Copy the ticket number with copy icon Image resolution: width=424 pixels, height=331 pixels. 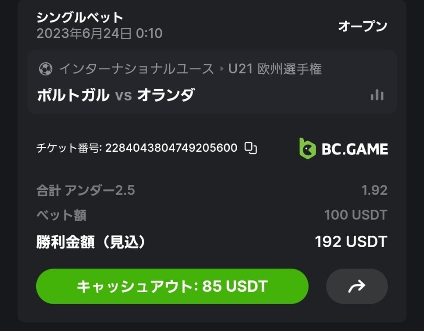(250, 148)
